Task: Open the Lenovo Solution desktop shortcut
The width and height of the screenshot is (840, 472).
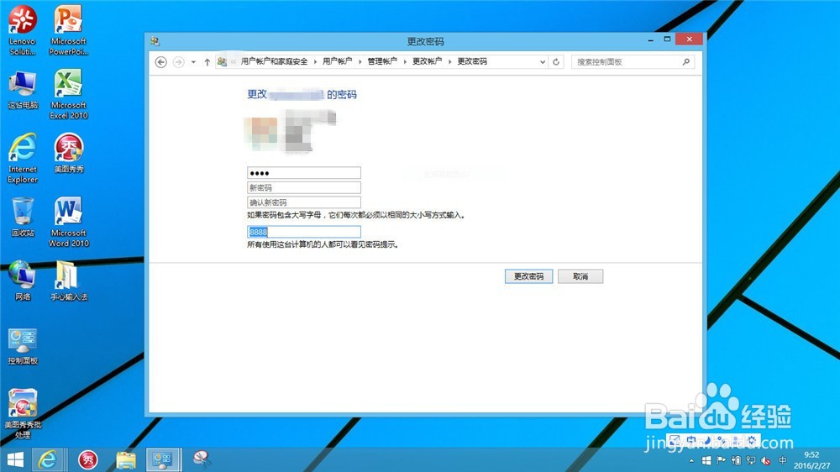Action: [23, 30]
